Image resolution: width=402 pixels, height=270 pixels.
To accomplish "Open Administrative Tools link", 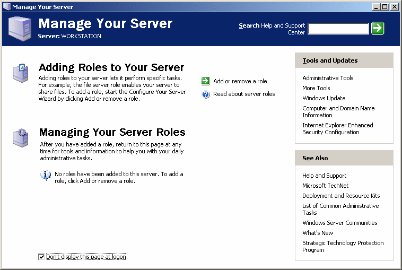I will tap(328, 78).
